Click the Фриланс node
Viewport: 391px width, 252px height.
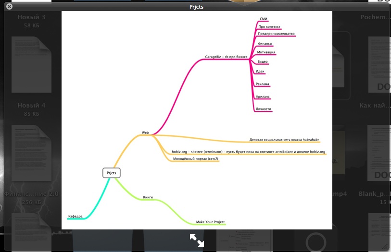tap(263, 96)
